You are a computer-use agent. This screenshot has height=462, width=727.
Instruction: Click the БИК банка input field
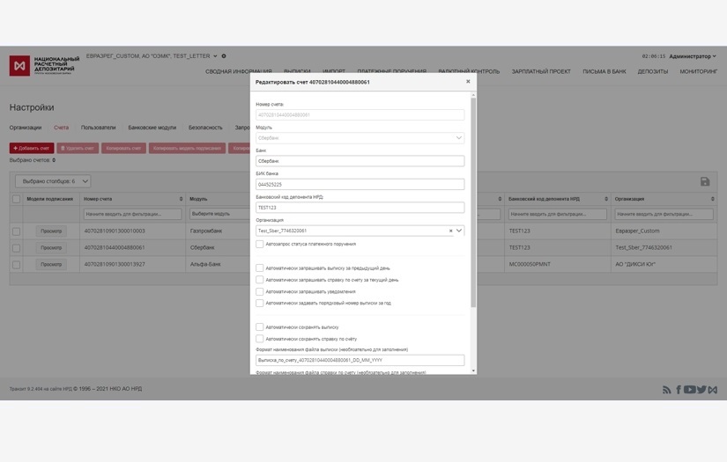[x=360, y=184]
